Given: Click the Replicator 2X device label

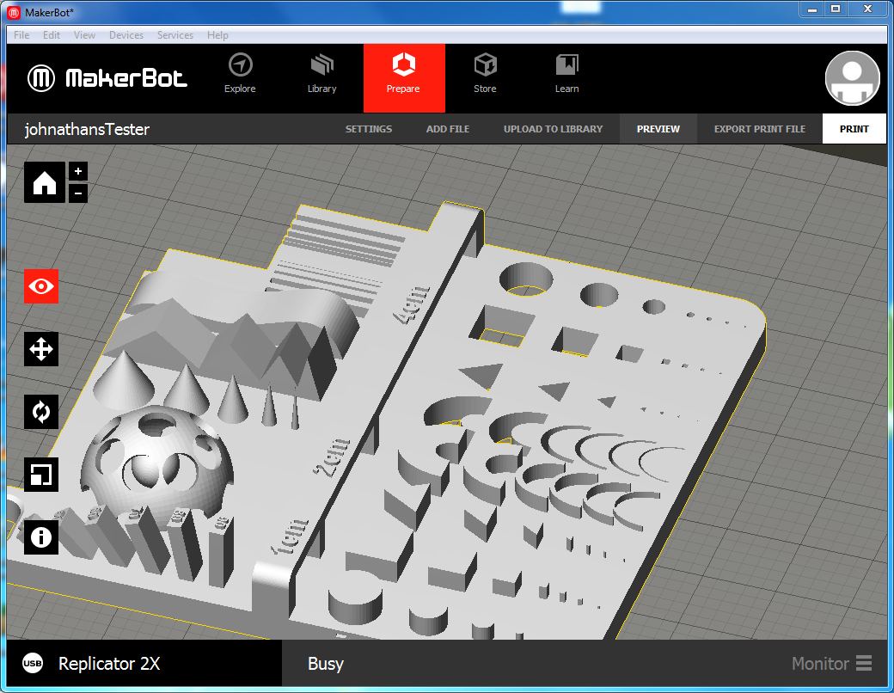Looking at the screenshot, I should tap(109, 664).
